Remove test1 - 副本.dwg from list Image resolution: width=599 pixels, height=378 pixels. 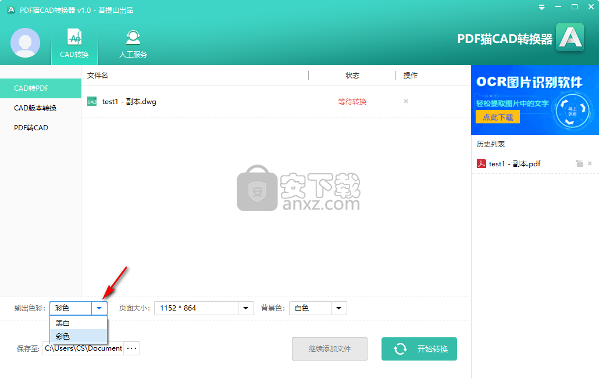(x=406, y=101)
